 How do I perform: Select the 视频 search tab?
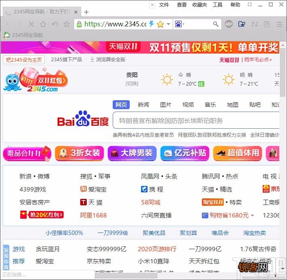(188, 105)
